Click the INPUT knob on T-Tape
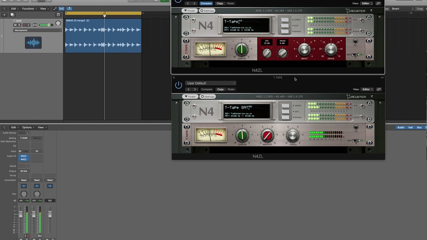427x240 pixels. coord(304,50)
